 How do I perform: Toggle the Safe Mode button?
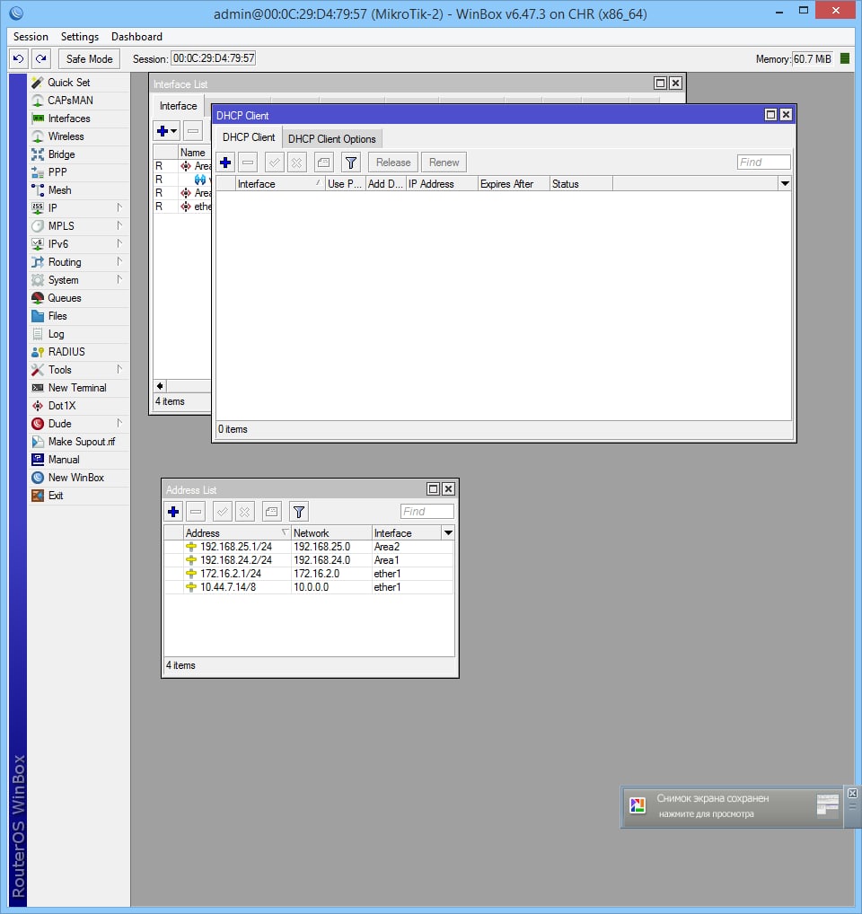[89, 59]
